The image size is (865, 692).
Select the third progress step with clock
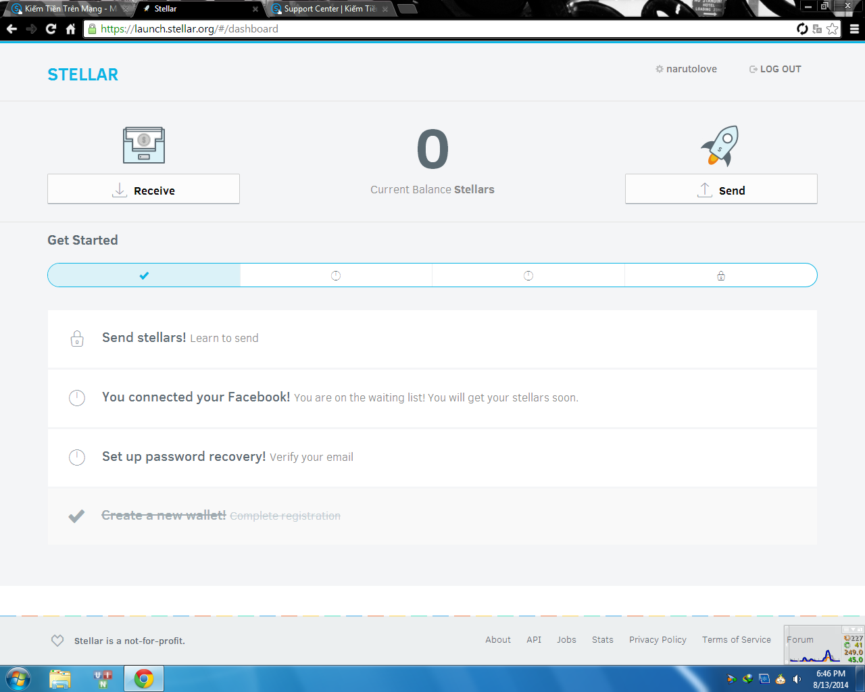528,275
